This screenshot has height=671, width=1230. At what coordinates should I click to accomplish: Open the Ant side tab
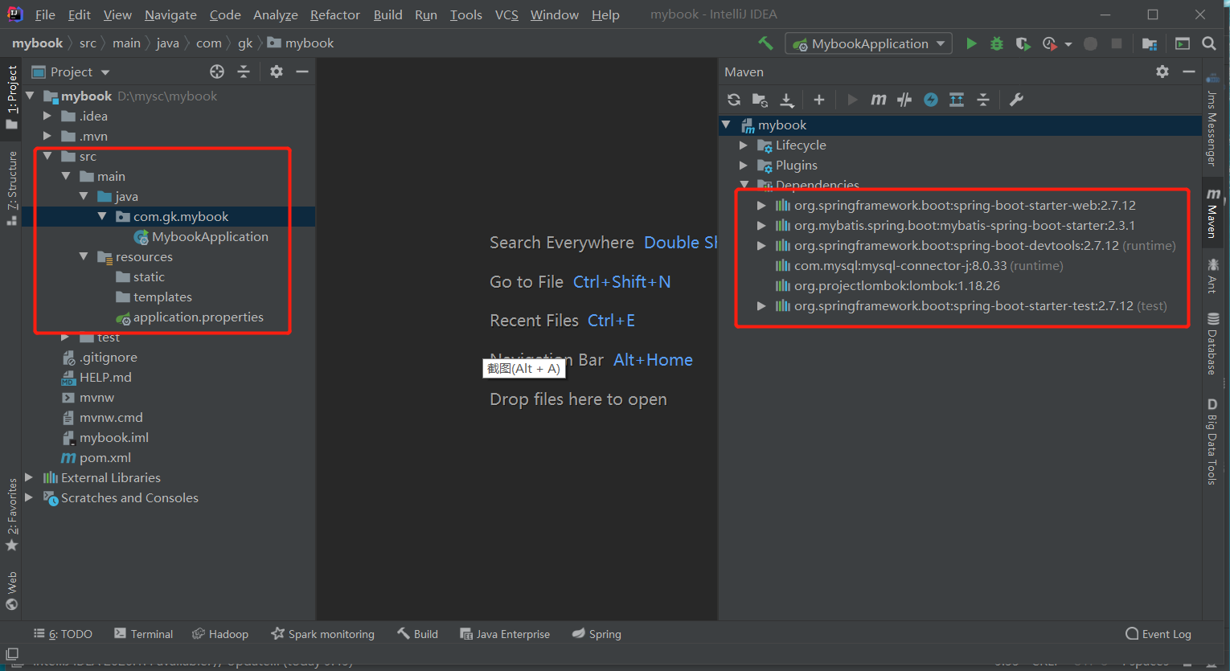click(1212, 276)
